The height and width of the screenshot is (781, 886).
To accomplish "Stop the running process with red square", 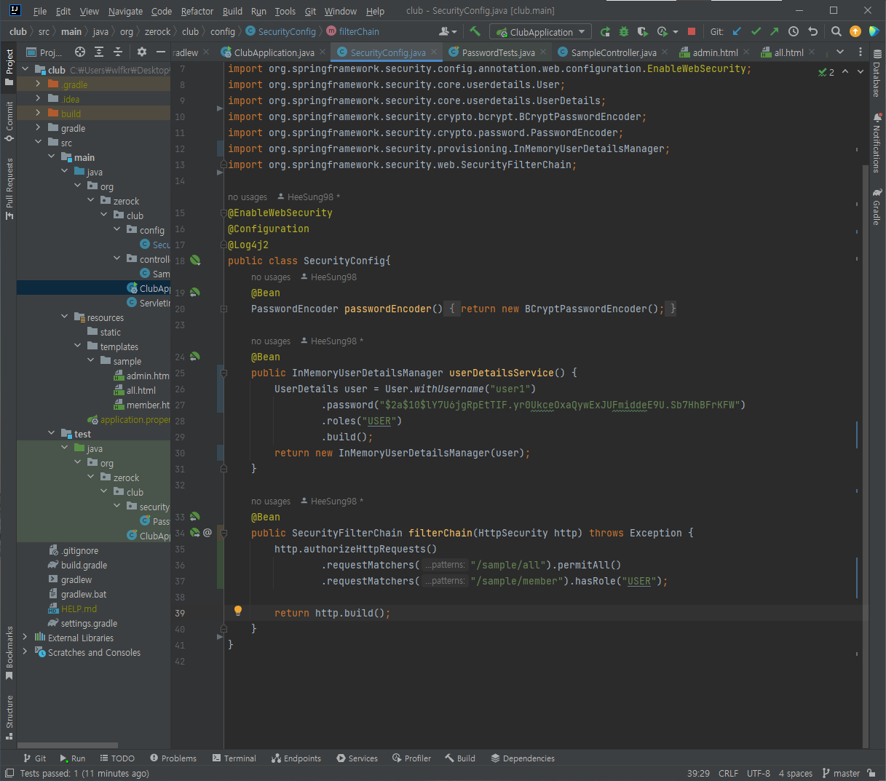I will (692, 31).
